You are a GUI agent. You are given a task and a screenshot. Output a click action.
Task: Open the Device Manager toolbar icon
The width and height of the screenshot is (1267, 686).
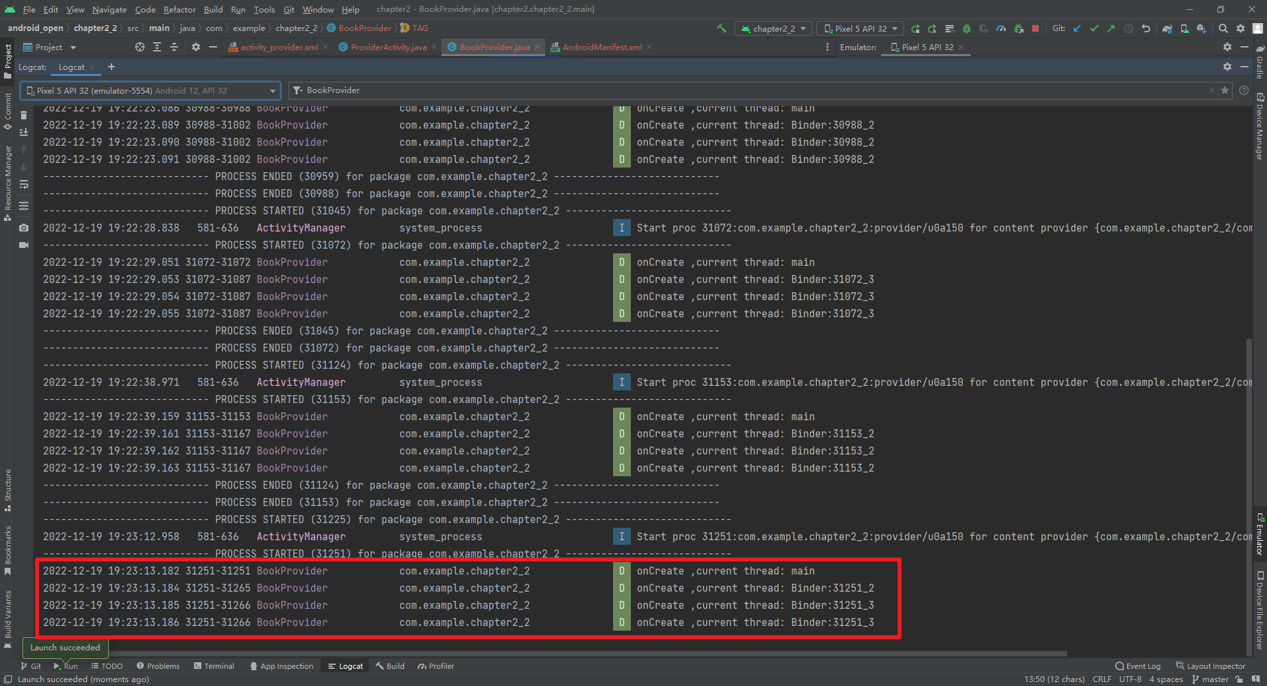(x=1185, y=28)
